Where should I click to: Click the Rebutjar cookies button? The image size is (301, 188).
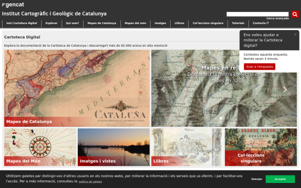pyautogui.click(x=257, y=179)
